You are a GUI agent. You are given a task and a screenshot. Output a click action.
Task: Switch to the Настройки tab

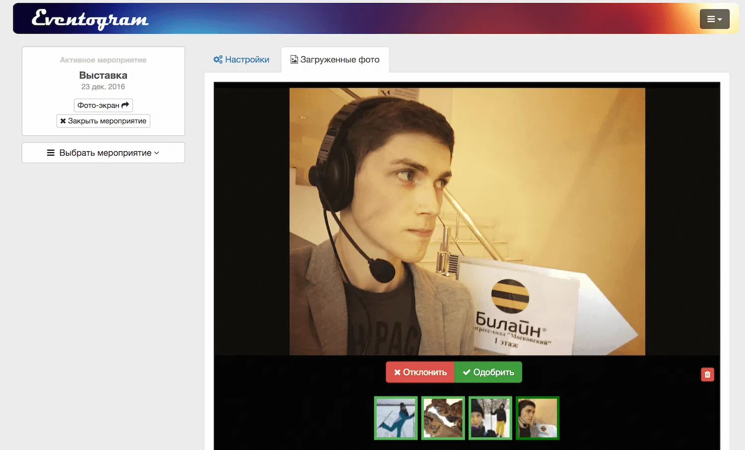pos(242,60)
